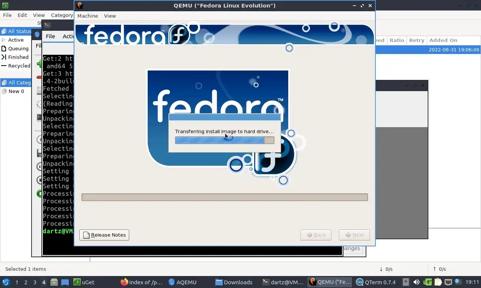
Task: Click the upload speed 0/s status indicator
Action: point(439,269)
